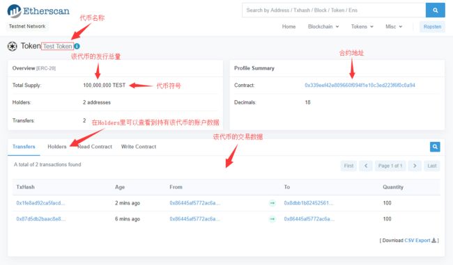The height and width of the screenshot is (265, 453).
Task: Open From address in 6 mins ago row
Action: tap(194, 219)
